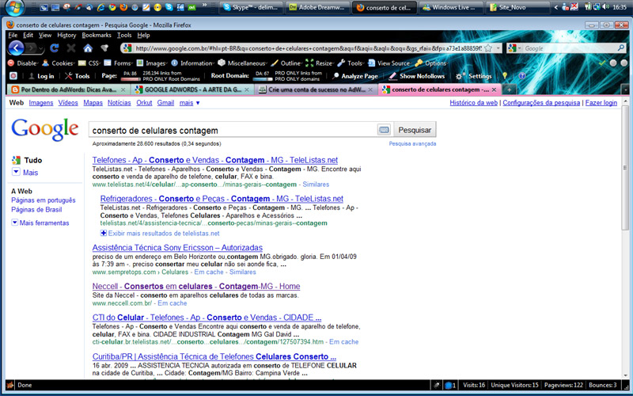Launch Skype from the quick launch icons
The height and width of the screenshot is (396, 633).
[x=169, y=7]
